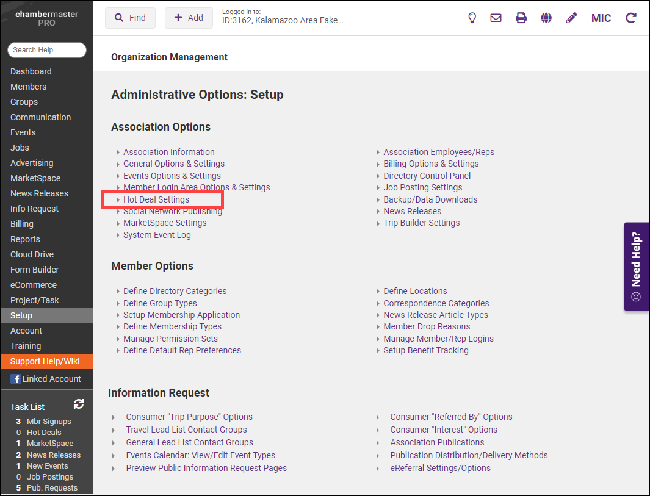
Task: Click the Add button
Action: [x=189, y=18]
